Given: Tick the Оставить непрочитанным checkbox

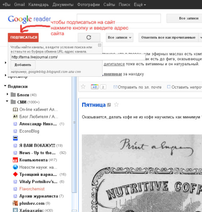Looking at the screenshot, I should coord(169,87).
